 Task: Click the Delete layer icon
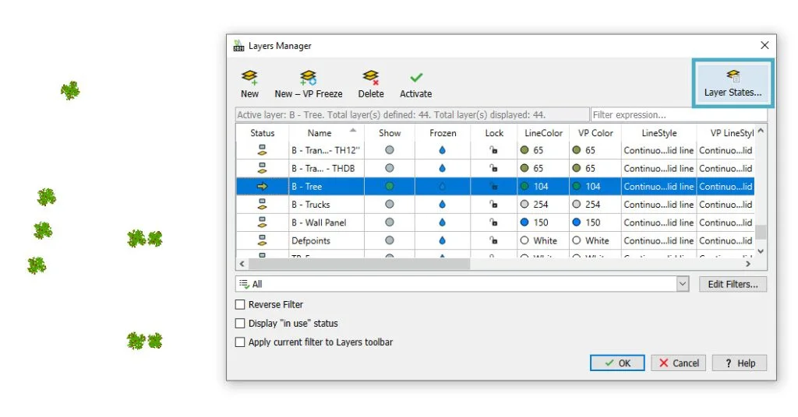pos(370,78)
